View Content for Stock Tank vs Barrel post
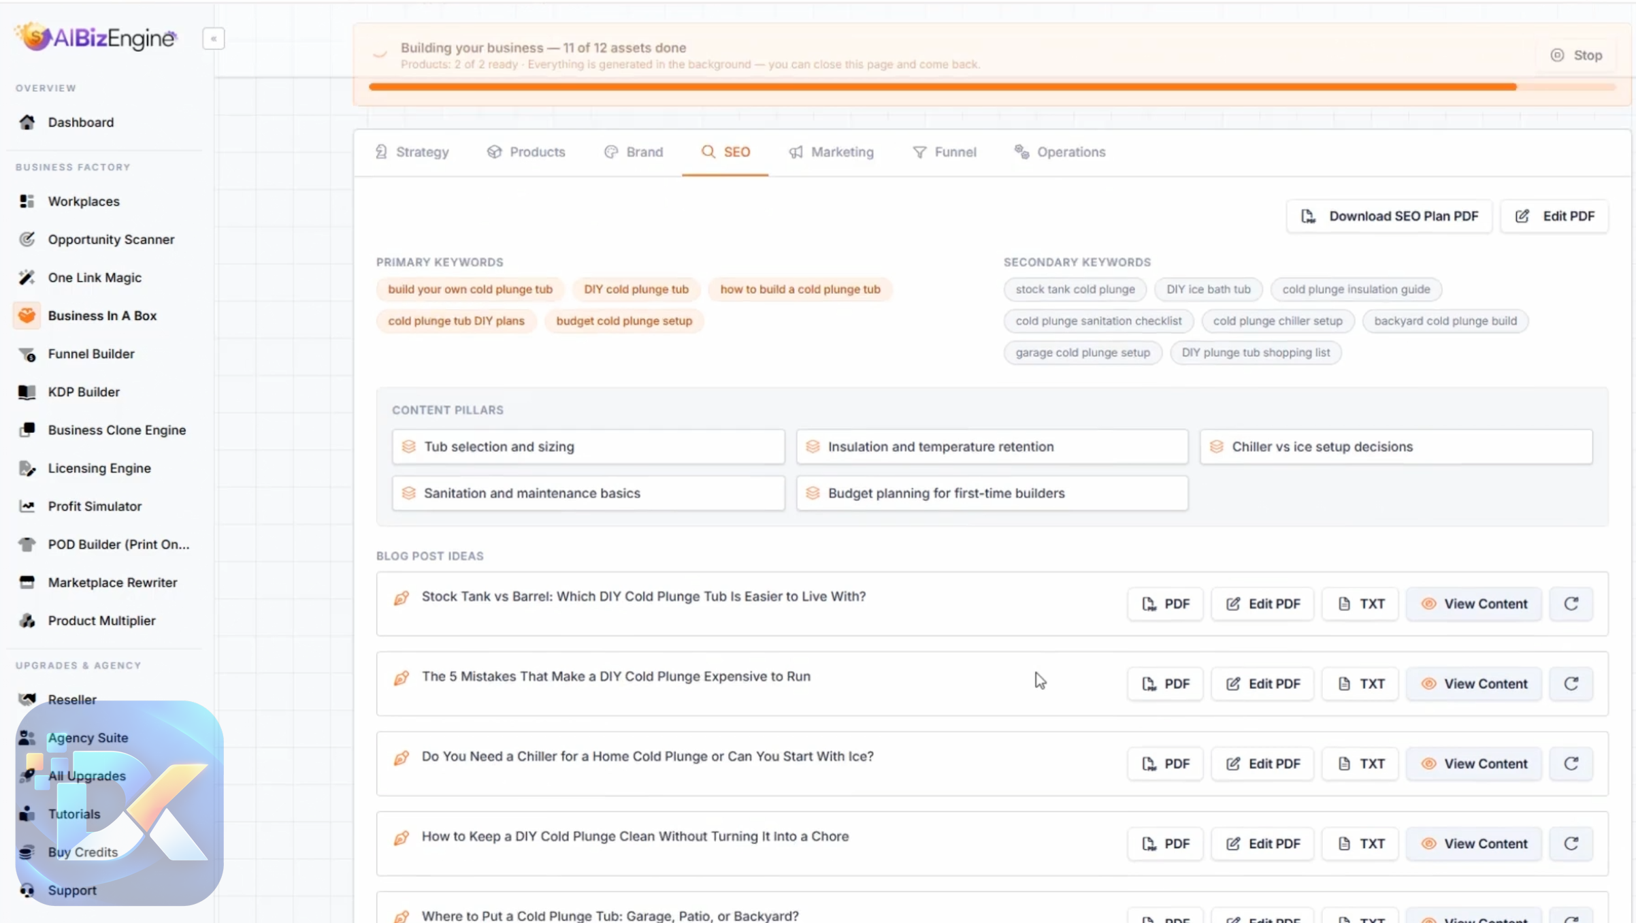 coord(1474,604)
